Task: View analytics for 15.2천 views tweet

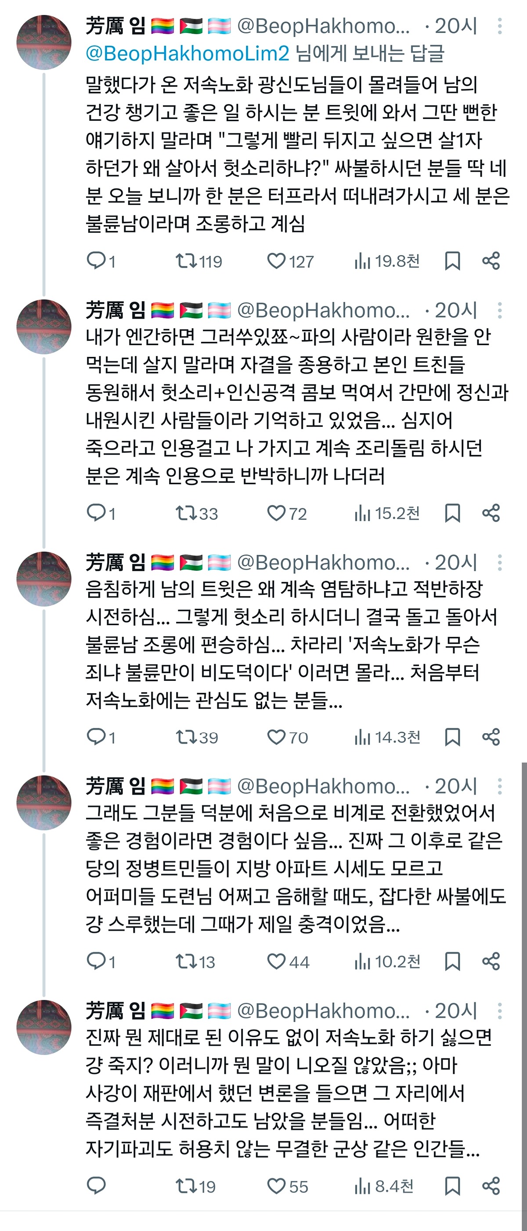Action: pyautogui.click(x=387, y=513)
